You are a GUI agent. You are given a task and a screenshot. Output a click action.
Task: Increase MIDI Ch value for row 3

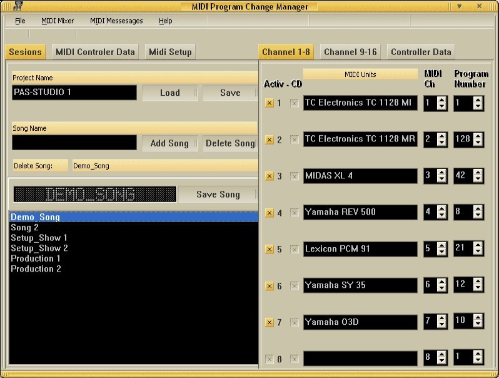[x=441, y=173]
